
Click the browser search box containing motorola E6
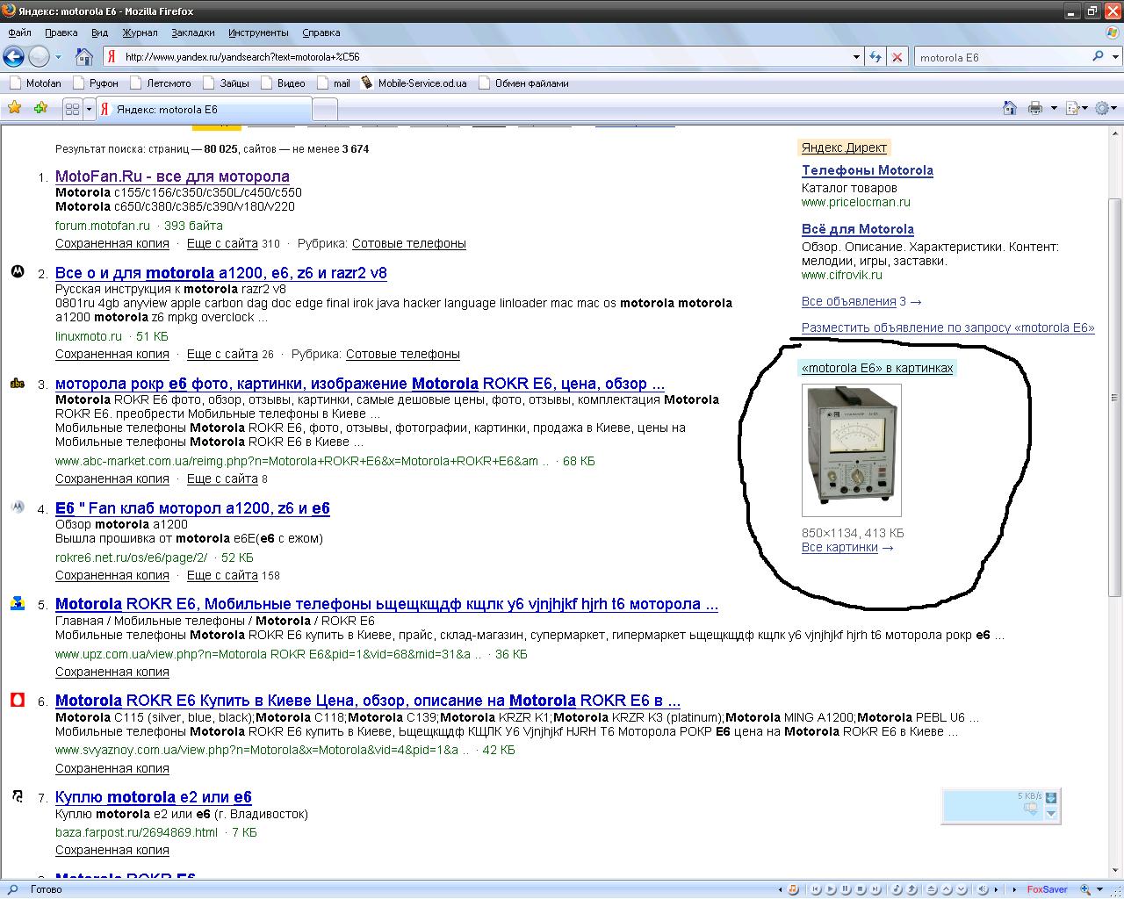[1001, 57]
